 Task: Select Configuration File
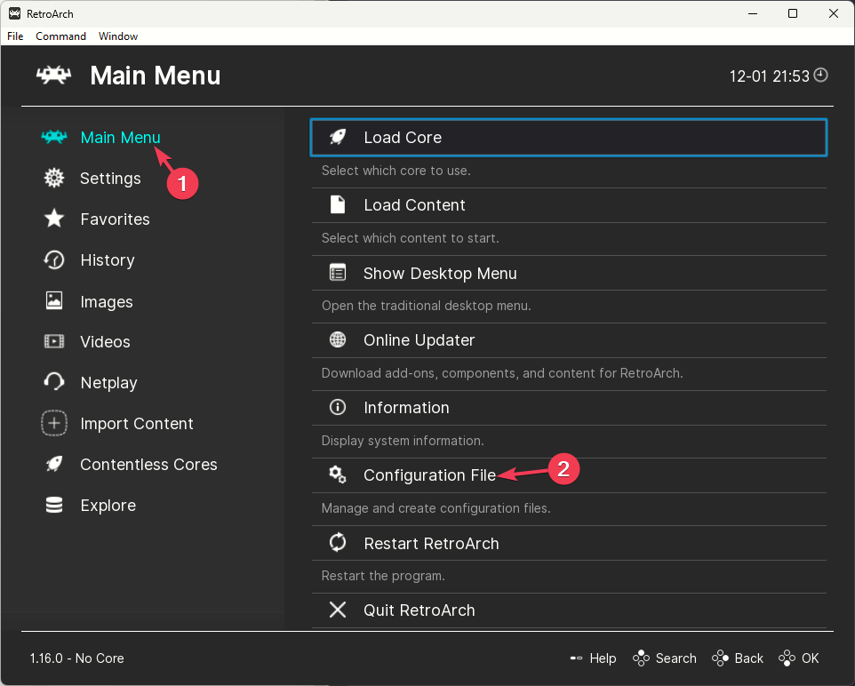pyautogui.click(x=429, y=475)
